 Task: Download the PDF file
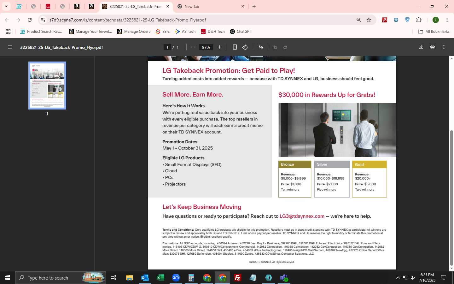(421, 47)
